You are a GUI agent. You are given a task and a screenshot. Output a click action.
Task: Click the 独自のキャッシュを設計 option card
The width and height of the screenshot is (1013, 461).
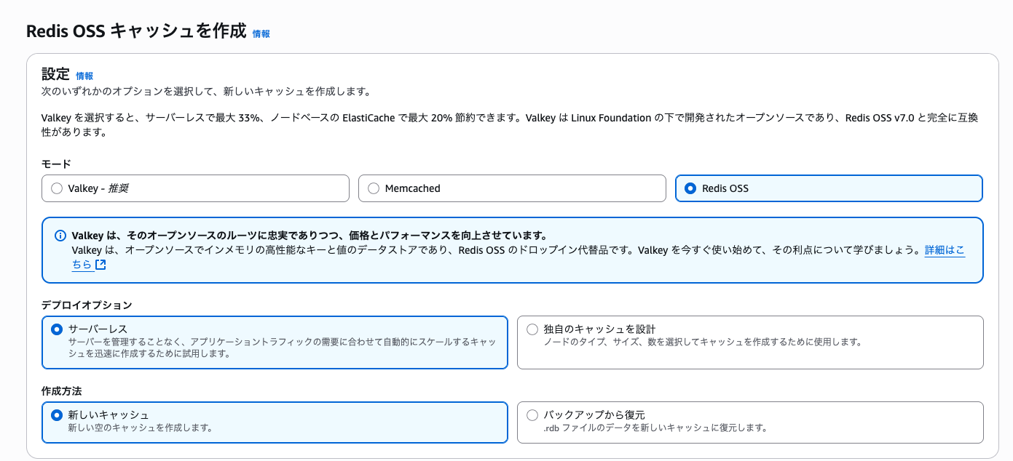[750, 340]
